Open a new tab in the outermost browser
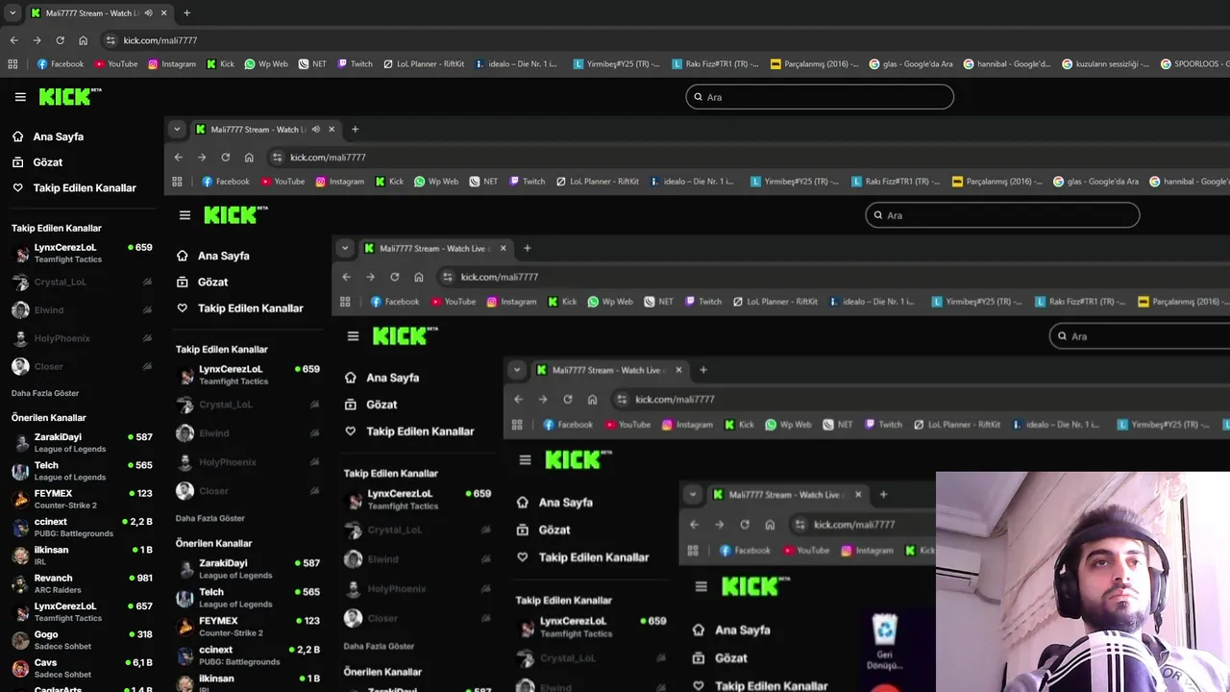Image resolution: width=1230 pixels, height=692 pixels. click(186, 13)
